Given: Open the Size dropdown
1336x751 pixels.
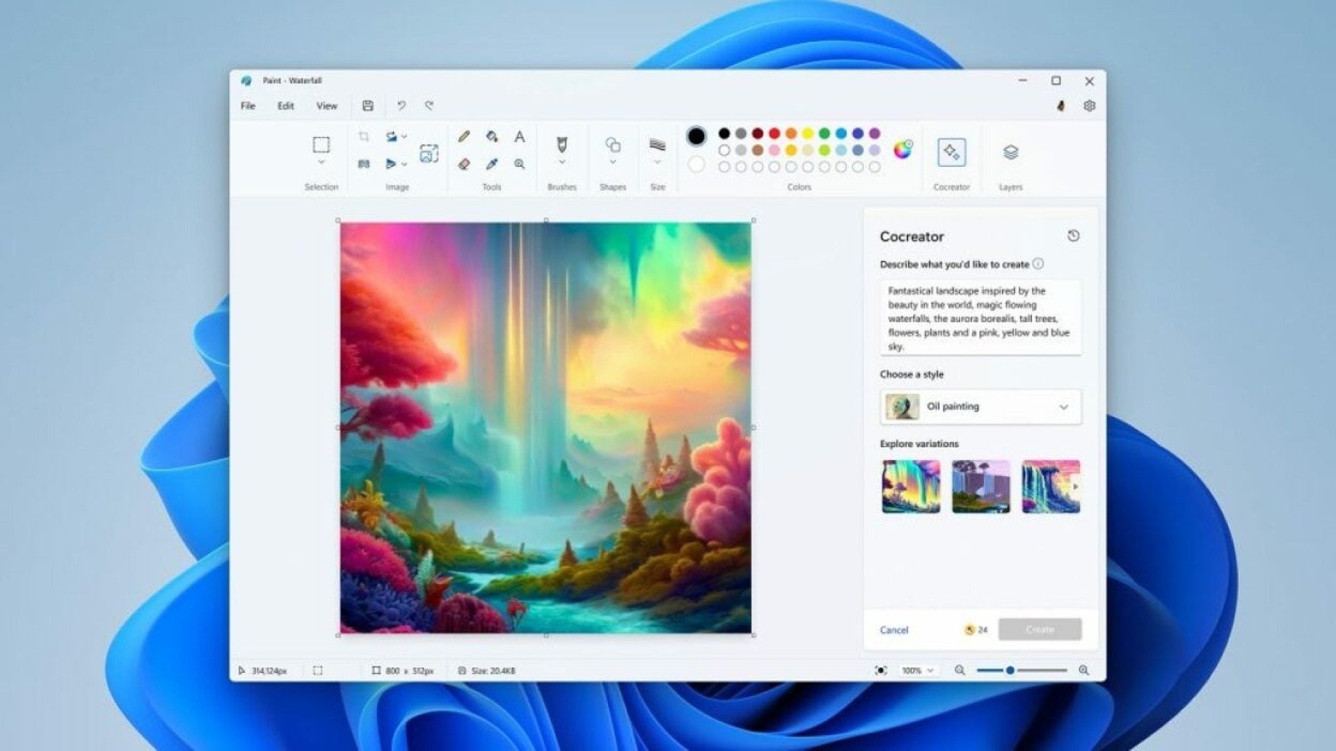Looking at the screenshot, I should 657,163.
